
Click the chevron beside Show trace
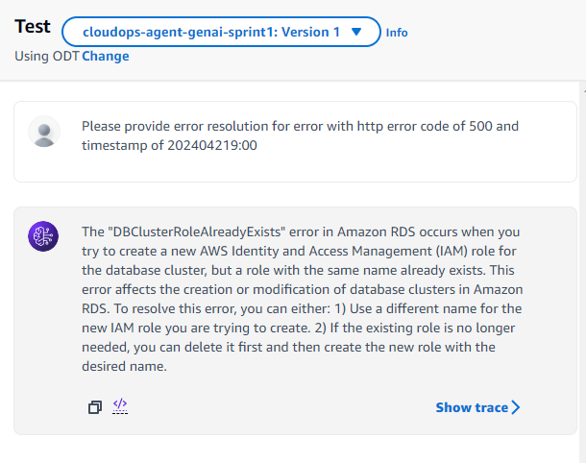[516, 407]
